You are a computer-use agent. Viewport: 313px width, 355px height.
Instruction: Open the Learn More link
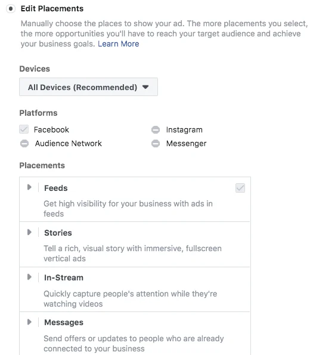[118, 44]
